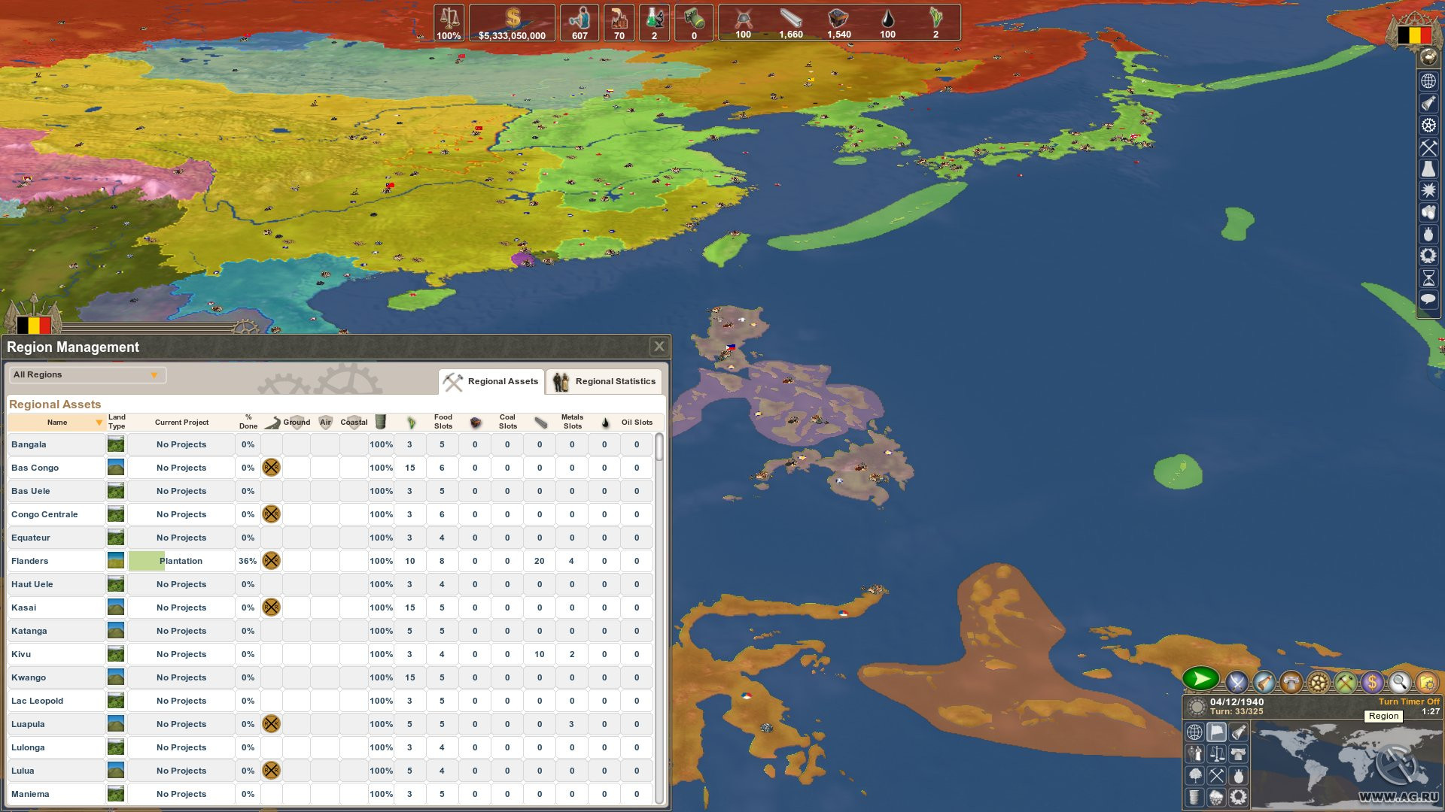Open the speech bubble chat icon
Image resolution: width=1445 pixels, height=812 pixels.
[1428, 300]
